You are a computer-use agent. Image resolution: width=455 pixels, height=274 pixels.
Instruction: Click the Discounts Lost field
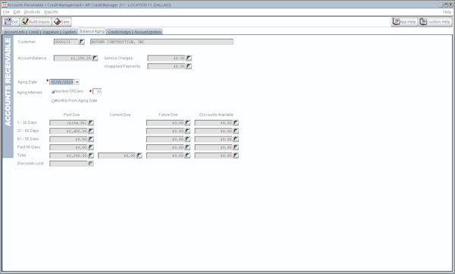[x=69, y=164]
